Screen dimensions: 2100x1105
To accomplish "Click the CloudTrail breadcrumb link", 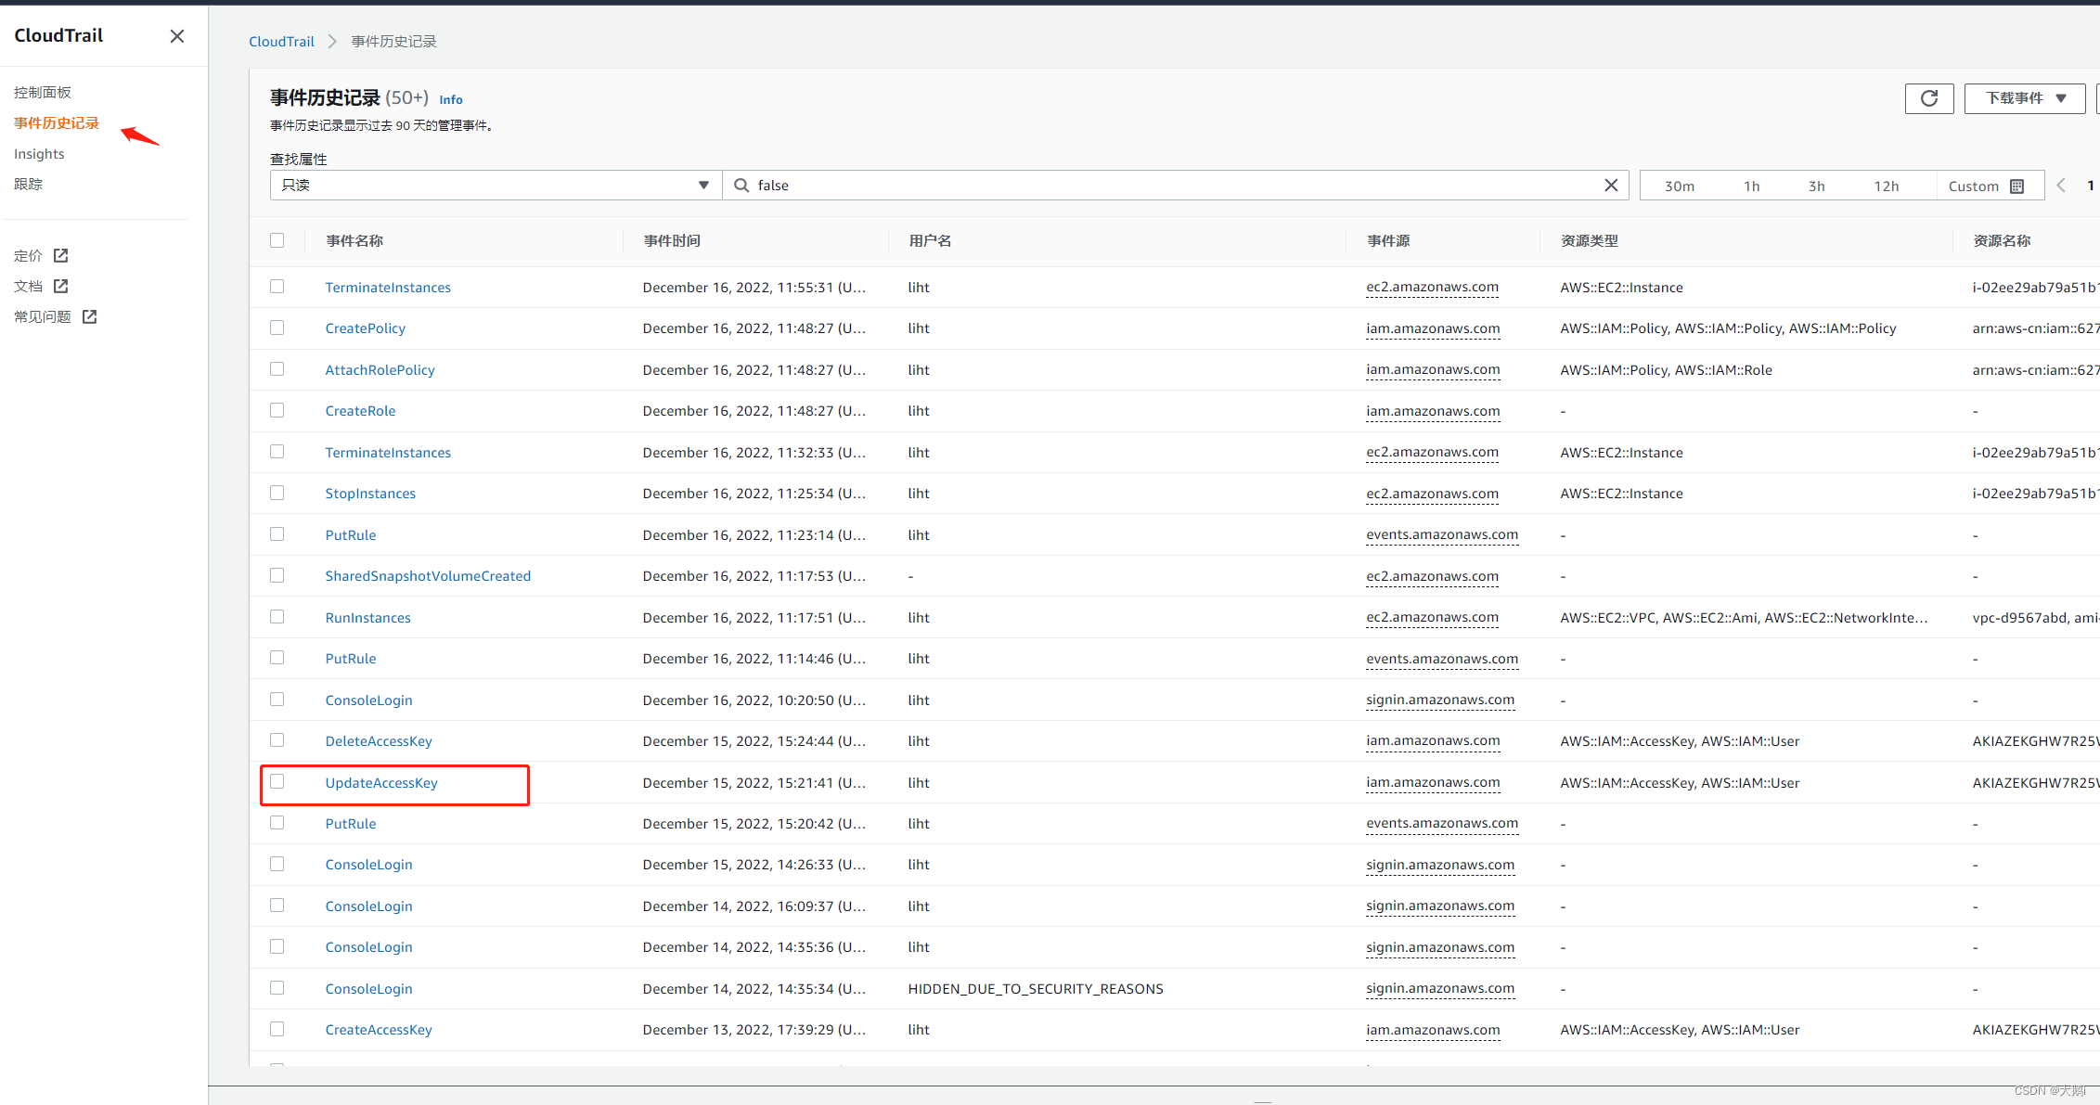I will pyautogui.click(x=281, y=42).
